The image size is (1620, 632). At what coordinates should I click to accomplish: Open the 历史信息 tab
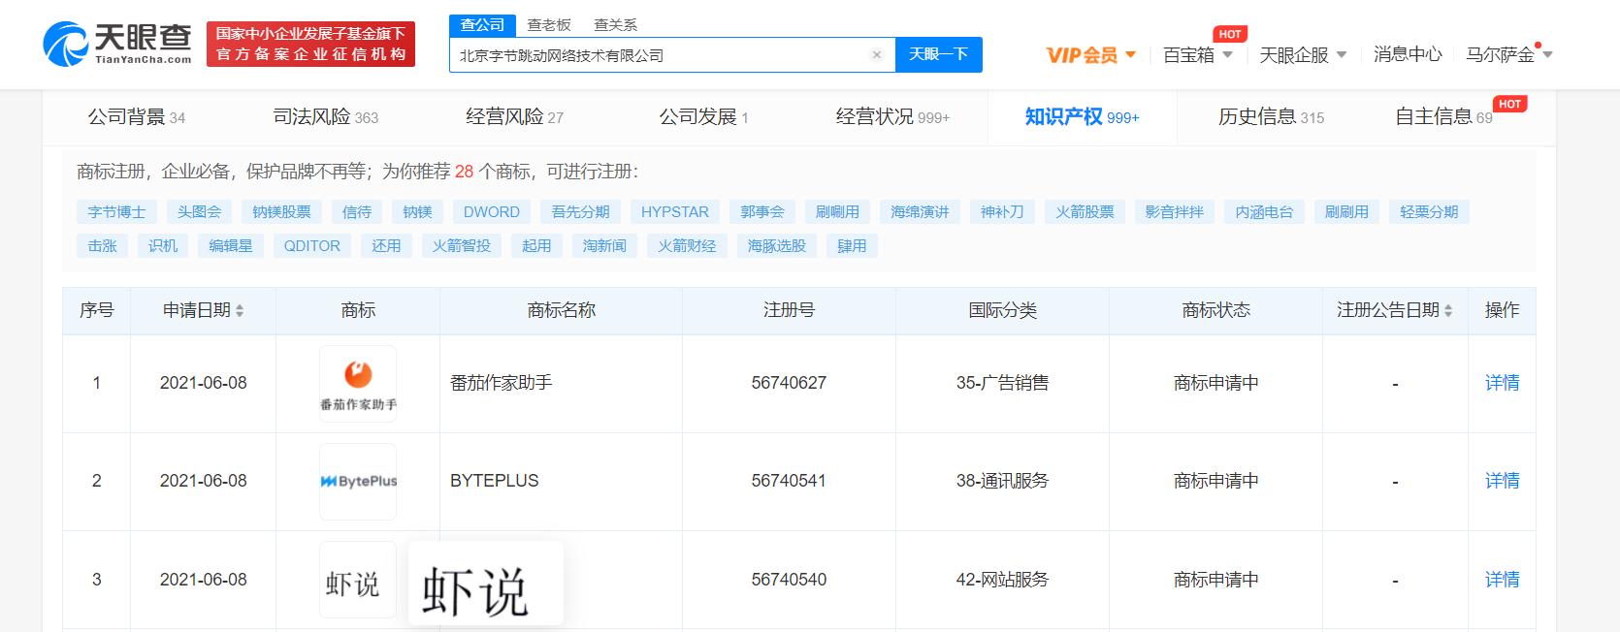pos(1271,117)
